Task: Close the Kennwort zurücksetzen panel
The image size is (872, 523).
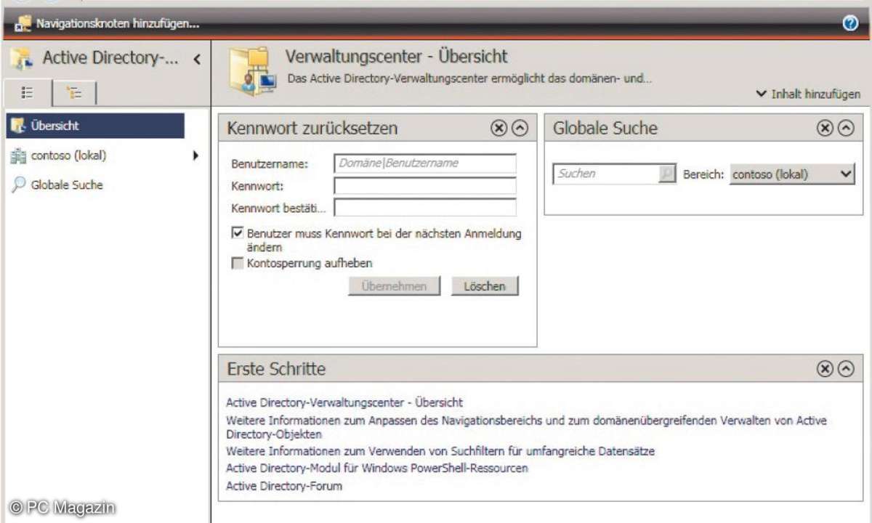Action: tap(498, 129)
